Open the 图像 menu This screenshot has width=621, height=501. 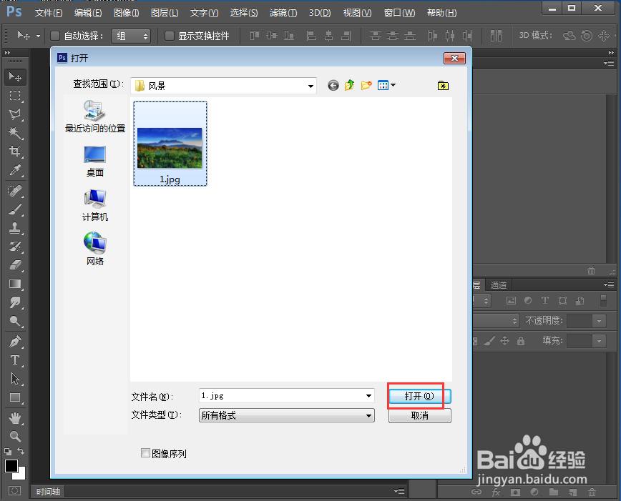[127, 13]
